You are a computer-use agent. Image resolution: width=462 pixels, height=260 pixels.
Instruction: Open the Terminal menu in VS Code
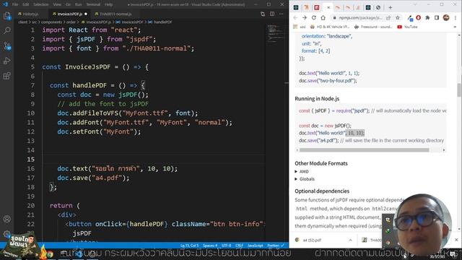[x=93, y=4]
